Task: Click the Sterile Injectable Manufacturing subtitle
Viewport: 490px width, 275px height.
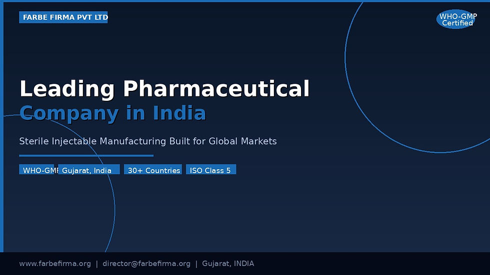Action: point(148,141)
